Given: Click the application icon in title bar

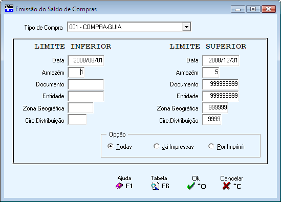Looking at the screenshot, I should click(9, 8).
